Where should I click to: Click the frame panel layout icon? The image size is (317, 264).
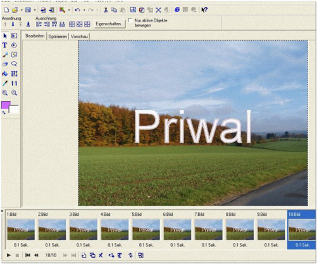[141, 255]
